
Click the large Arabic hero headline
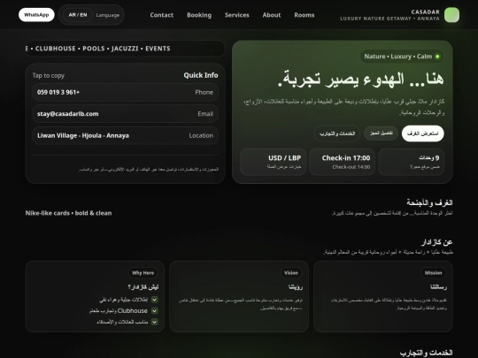pyautogui.click(x=360, y=80)
